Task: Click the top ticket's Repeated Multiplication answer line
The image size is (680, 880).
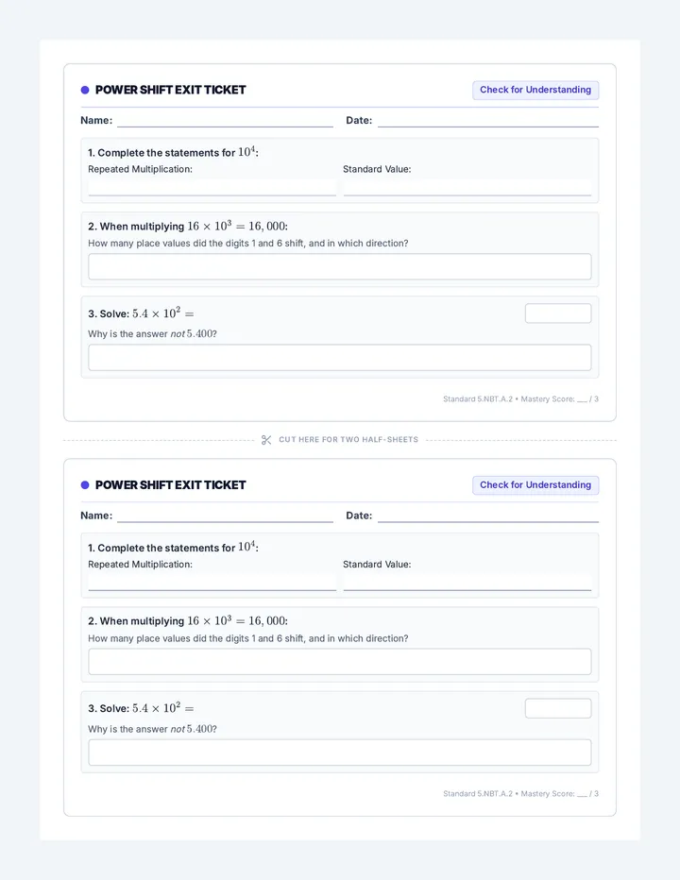Action: point(212,188)
